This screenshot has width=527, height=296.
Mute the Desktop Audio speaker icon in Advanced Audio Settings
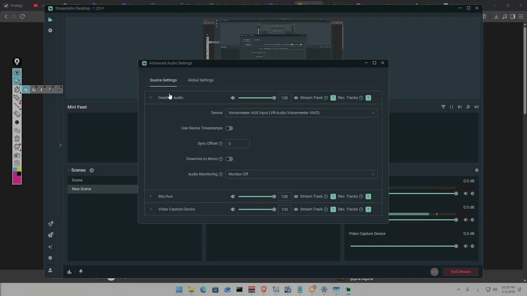pos(233,98)
